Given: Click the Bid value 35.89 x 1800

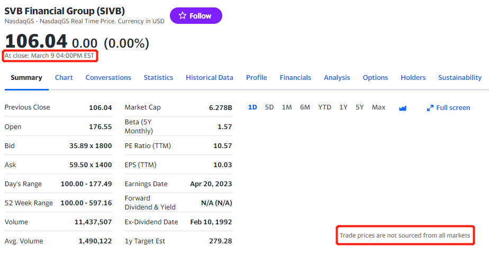Looking at the screenshot, I should tap(90, 146).
